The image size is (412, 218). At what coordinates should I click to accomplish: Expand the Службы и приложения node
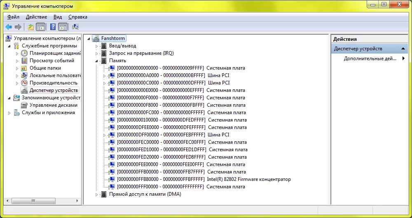(x=9, y=113)
